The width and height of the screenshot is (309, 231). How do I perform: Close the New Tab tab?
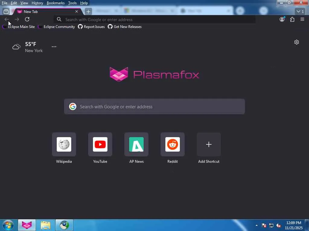coord(77,12)
